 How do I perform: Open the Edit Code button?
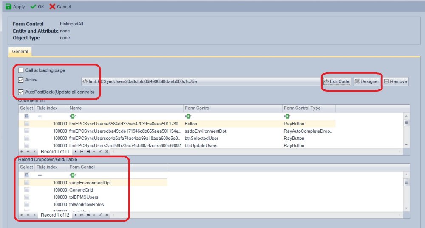[337, 81]
